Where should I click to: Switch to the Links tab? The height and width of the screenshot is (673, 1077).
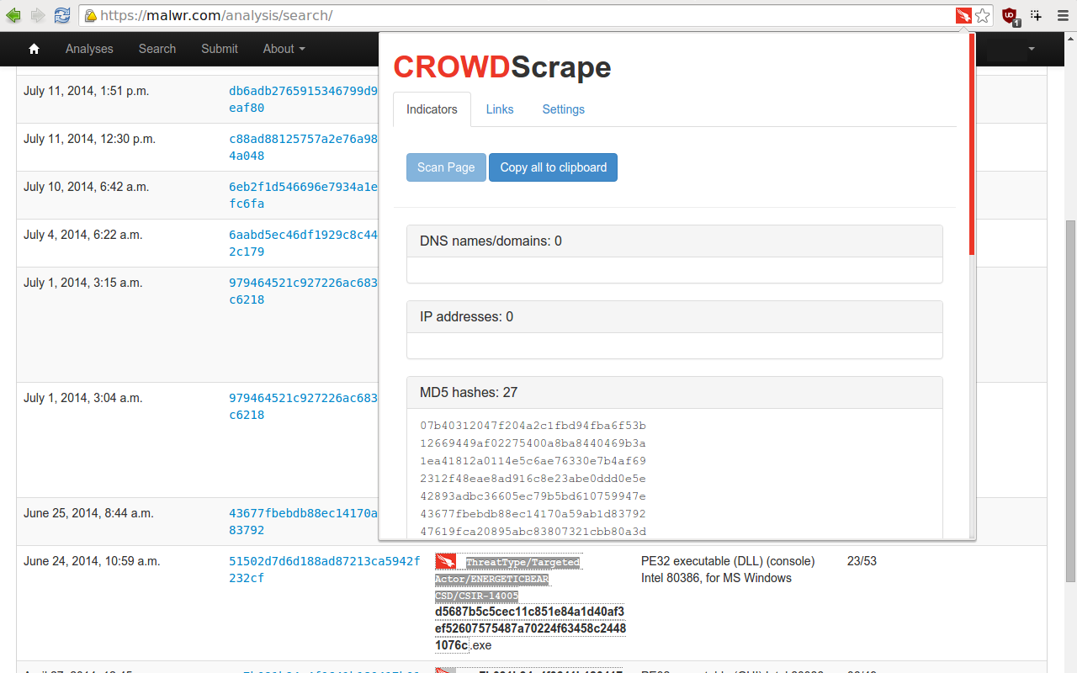pos(500,109)
